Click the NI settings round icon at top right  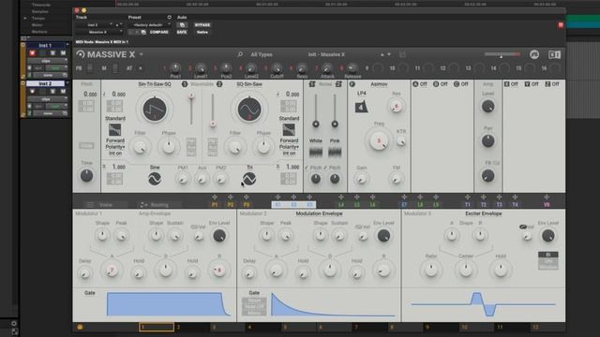click(x=534, y=54)
